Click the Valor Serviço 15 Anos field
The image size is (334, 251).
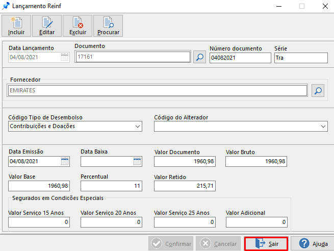click(x=39, y=222)
